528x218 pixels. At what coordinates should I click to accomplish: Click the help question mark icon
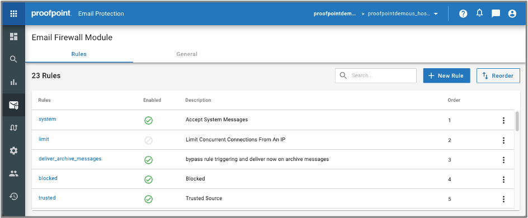463,14
